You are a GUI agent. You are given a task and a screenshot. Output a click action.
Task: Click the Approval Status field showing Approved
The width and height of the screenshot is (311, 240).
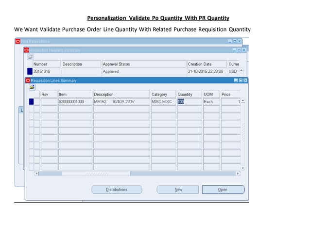[143, 71]
